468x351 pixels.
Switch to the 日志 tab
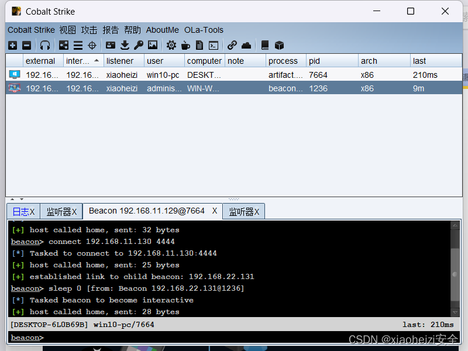point(23,212)
